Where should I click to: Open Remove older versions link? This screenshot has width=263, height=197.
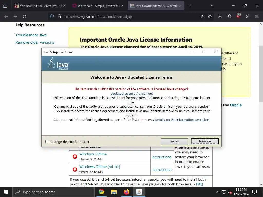35,42
